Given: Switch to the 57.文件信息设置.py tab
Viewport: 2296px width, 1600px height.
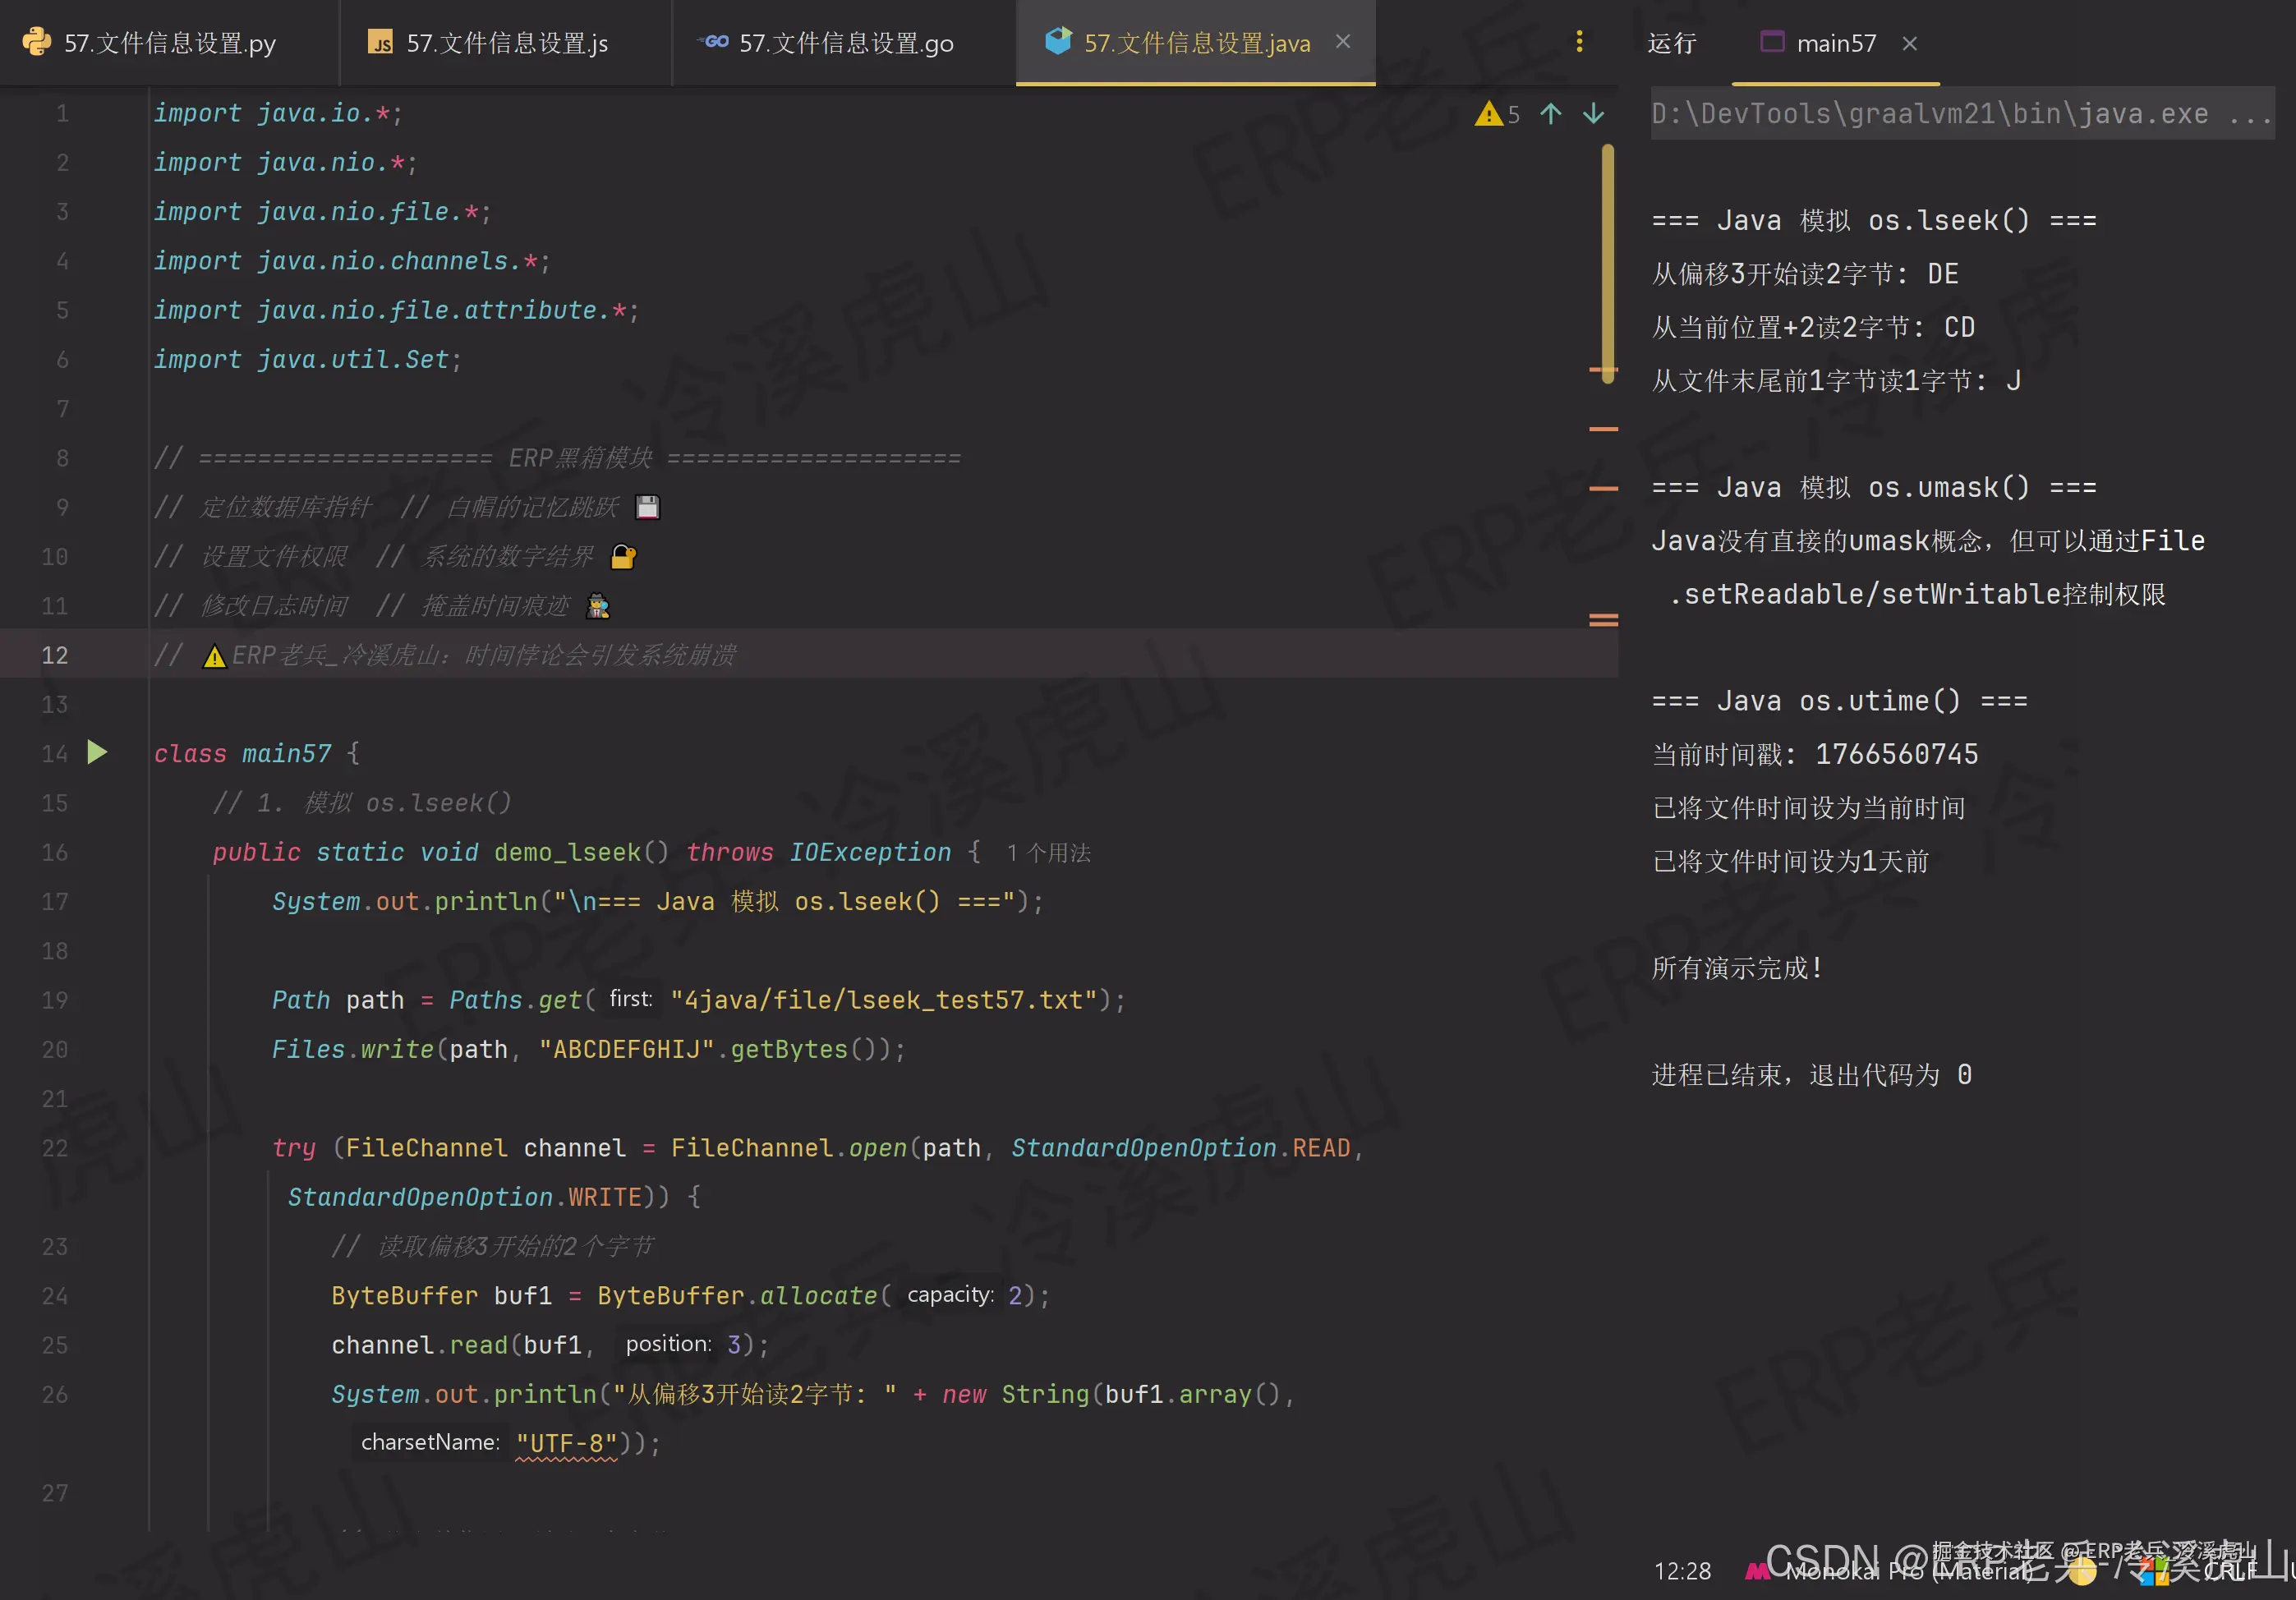Looking at the screenshot, I should 169,43.
